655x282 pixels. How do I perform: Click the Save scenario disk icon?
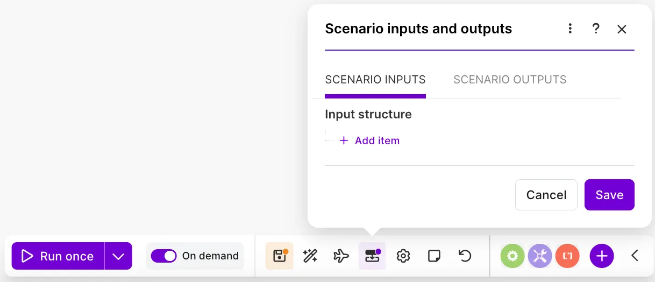click(279, 256)
